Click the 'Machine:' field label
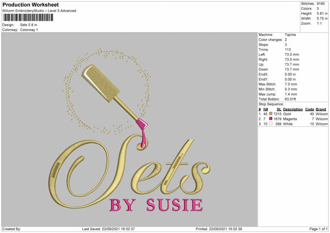This screenshot has height=233, width=330. pyautogui.click(x=266, y=35)
